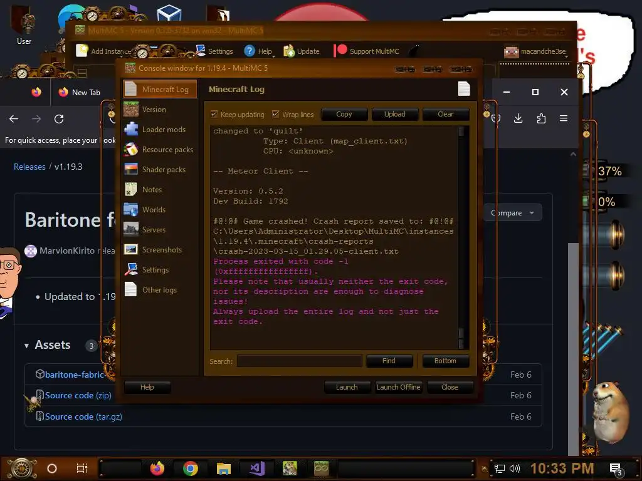642x481 pixels.
Task: Click the MarvionKirito author link
Action: click(x=66, y=251)
